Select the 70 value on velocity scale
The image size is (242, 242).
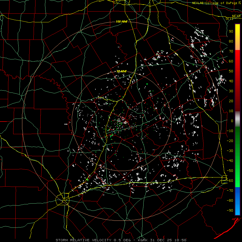231,51
